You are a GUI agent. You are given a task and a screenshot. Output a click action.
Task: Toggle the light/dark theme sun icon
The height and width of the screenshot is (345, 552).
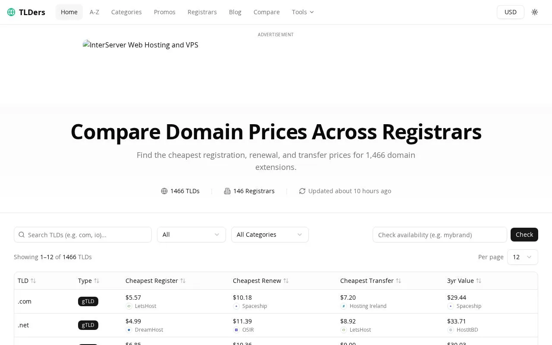[x=535, y=12]
